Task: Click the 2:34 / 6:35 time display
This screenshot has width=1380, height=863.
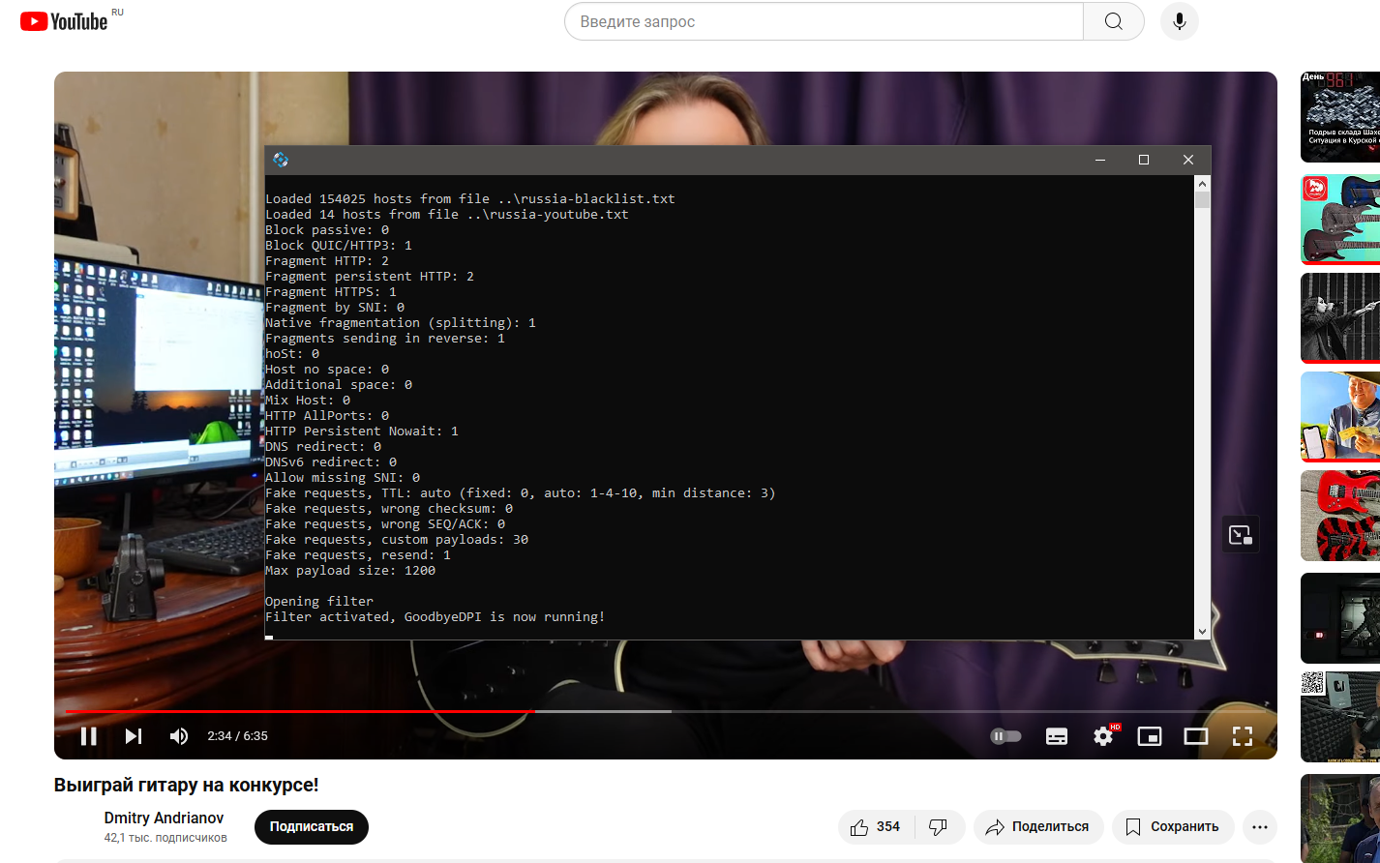Action: [x=237, y=736]
